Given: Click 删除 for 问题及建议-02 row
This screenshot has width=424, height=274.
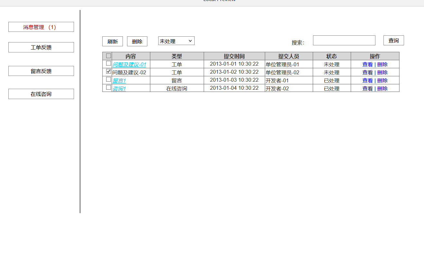Looking at the screenshot, I should click(x=382, y=72).
